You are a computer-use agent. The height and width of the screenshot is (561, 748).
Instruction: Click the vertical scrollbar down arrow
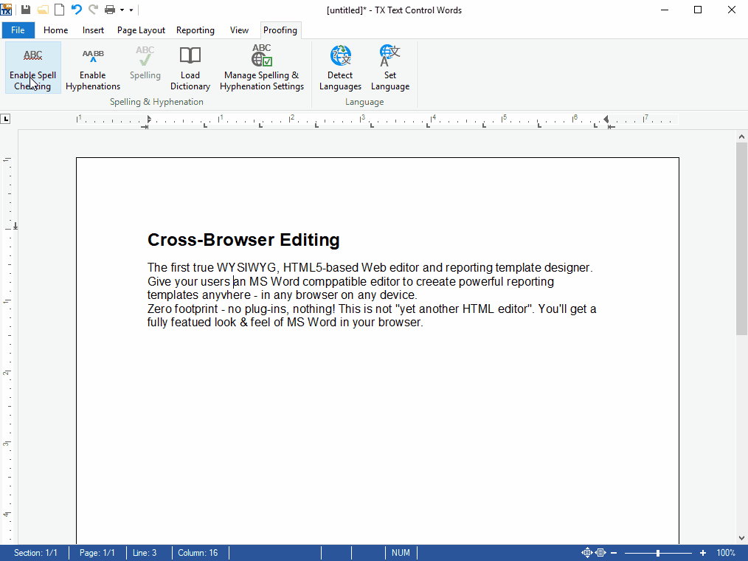pos(741,538)
